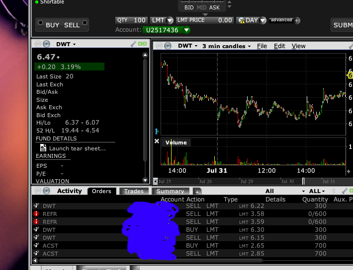
Task: Click the +0.20 3.19% change bar
Action: (x=69, y=67)
